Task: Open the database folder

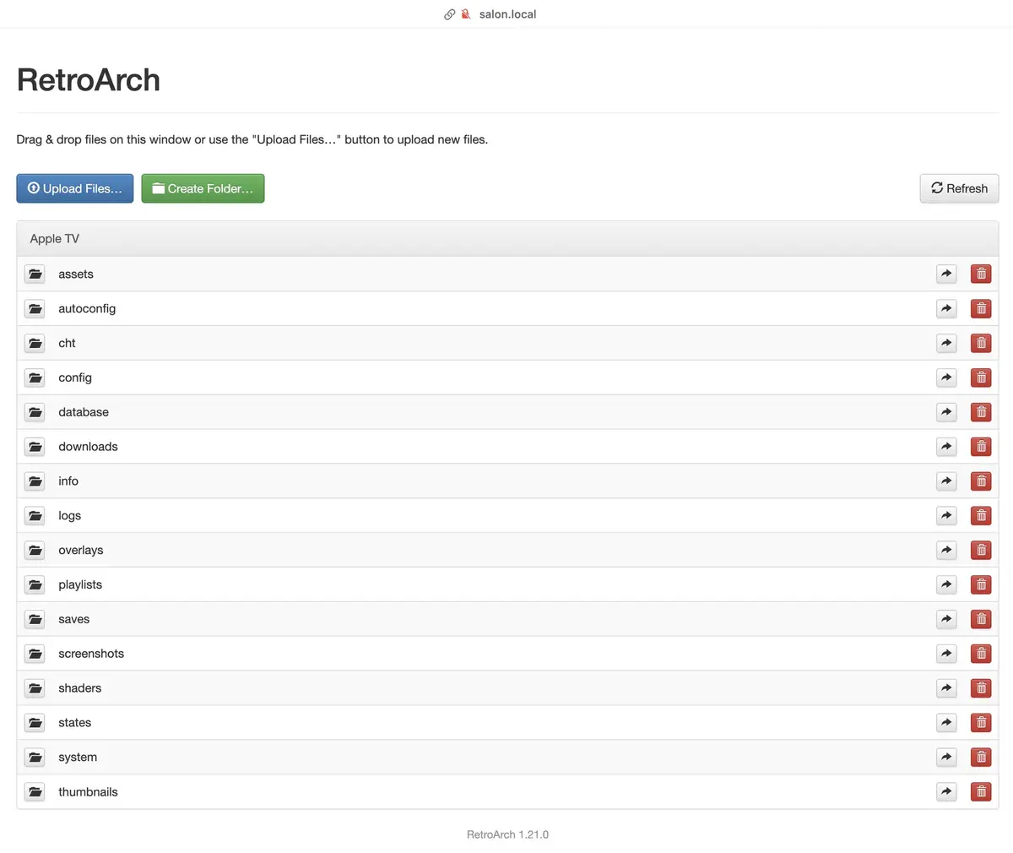Action: click(83, 411)
